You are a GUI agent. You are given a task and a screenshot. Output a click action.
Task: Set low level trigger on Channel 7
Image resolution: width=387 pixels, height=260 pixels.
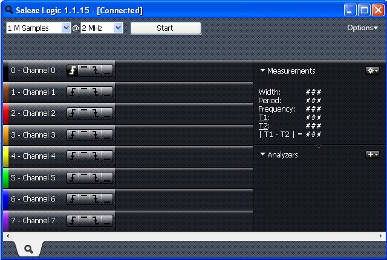[x=107, y=221]
